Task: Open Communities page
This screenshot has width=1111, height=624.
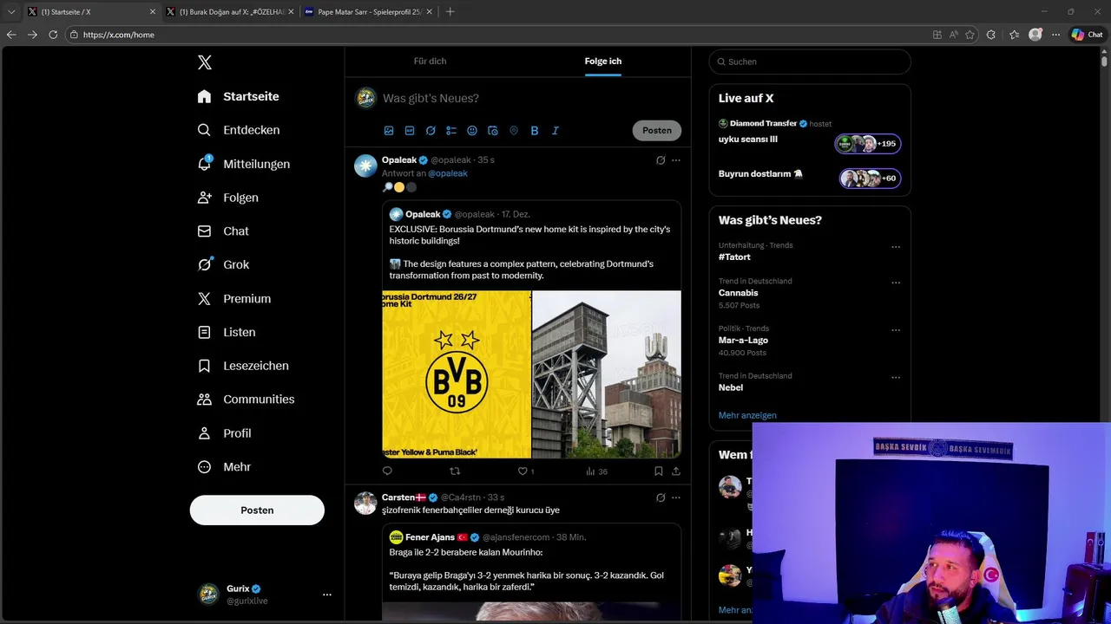Action: click(245, 400)
